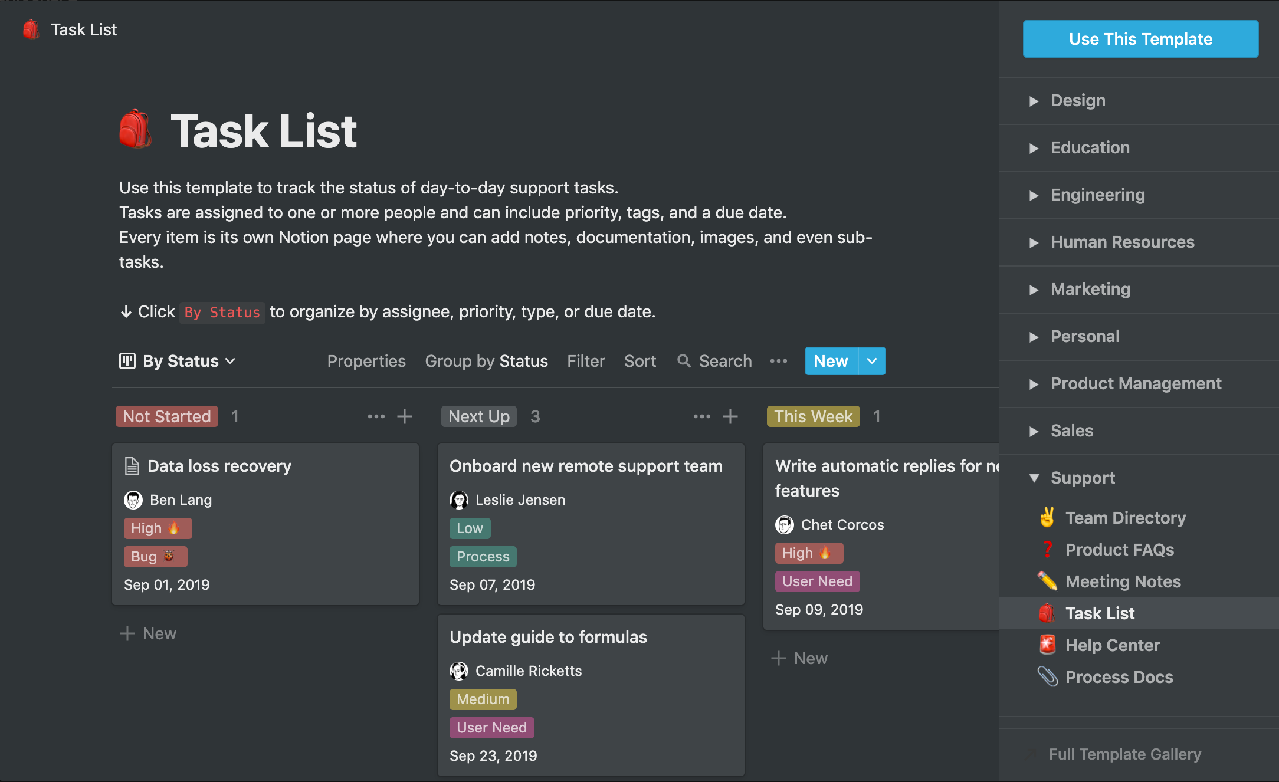Click the blue New button
This screenshot has height=782, width=1279.
pyautogui.click(x=831, y=361)
